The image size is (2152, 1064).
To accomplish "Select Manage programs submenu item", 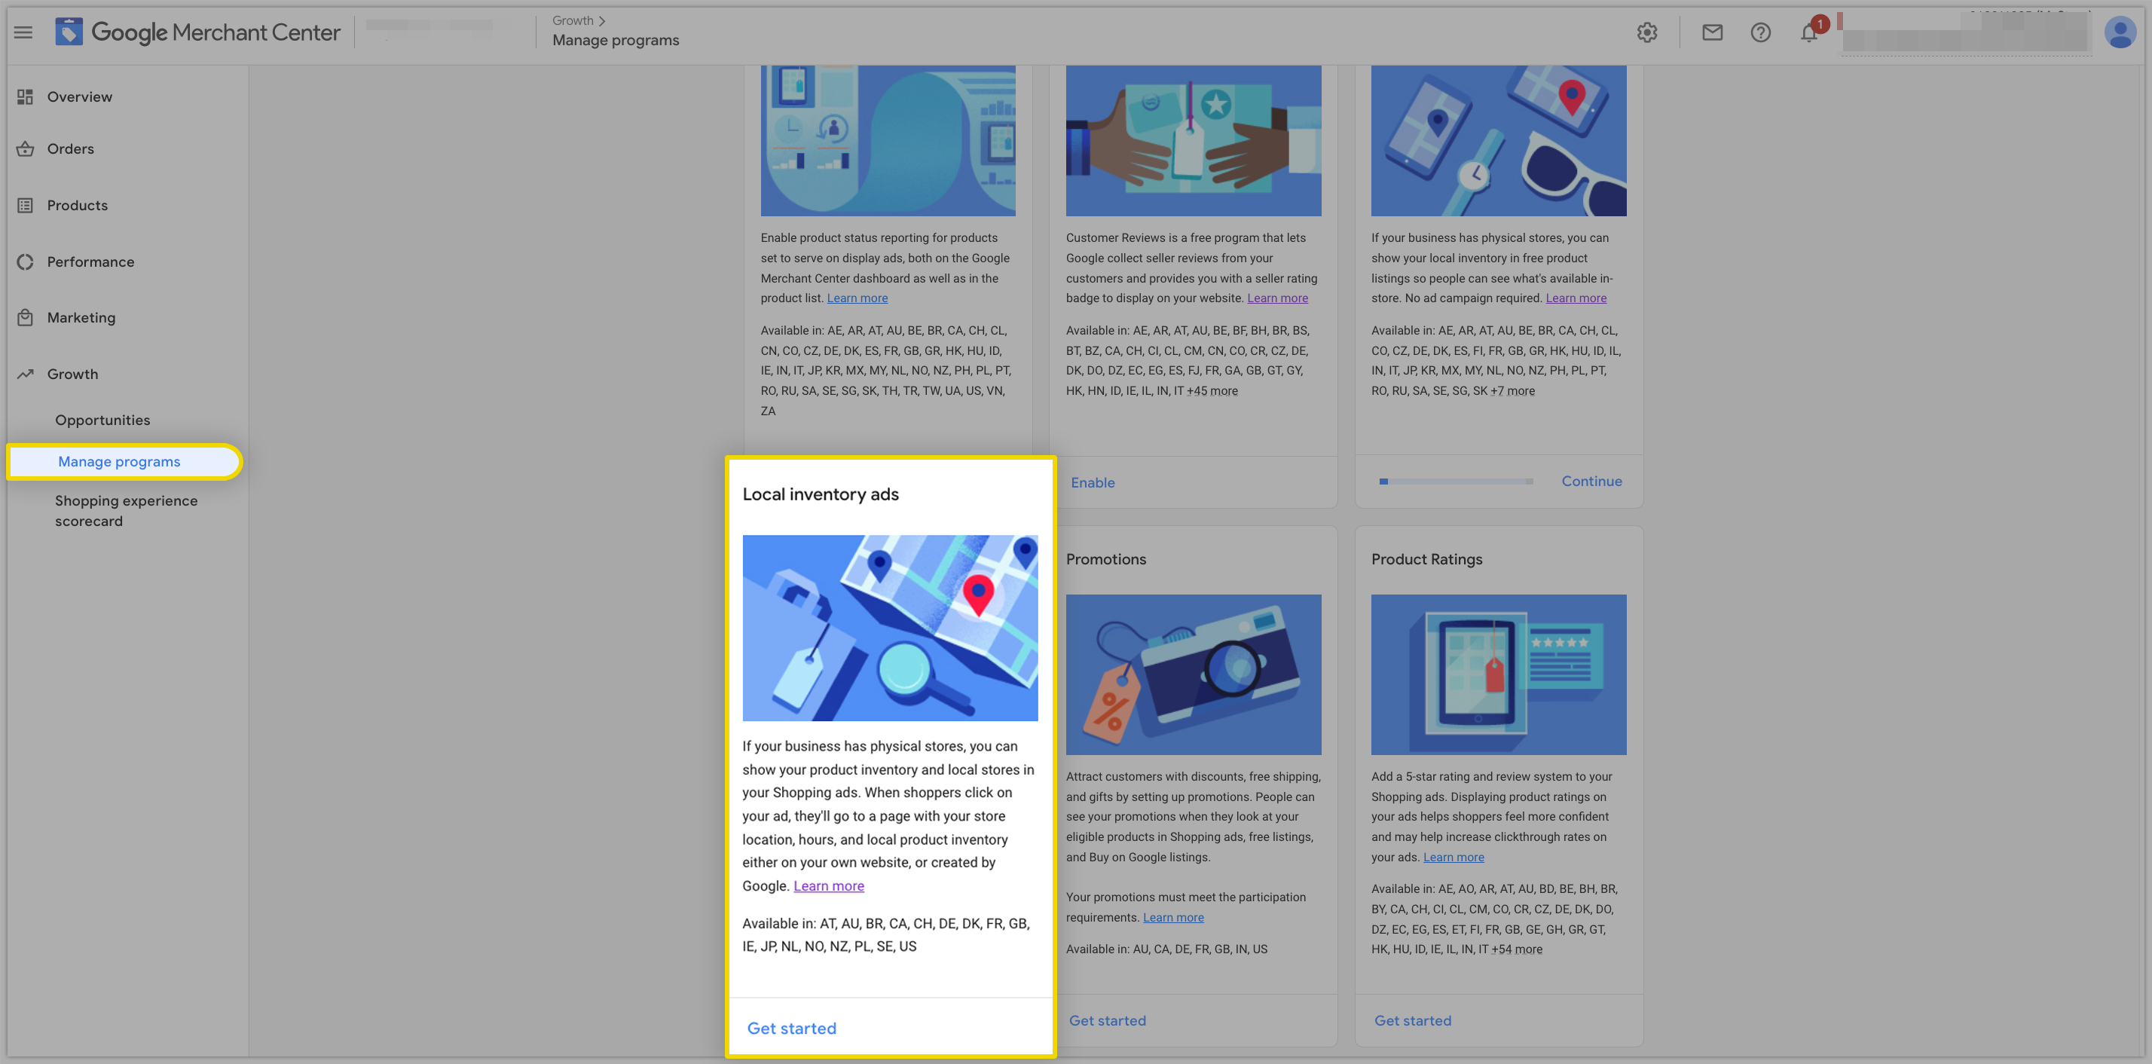I will pos(124,462).
